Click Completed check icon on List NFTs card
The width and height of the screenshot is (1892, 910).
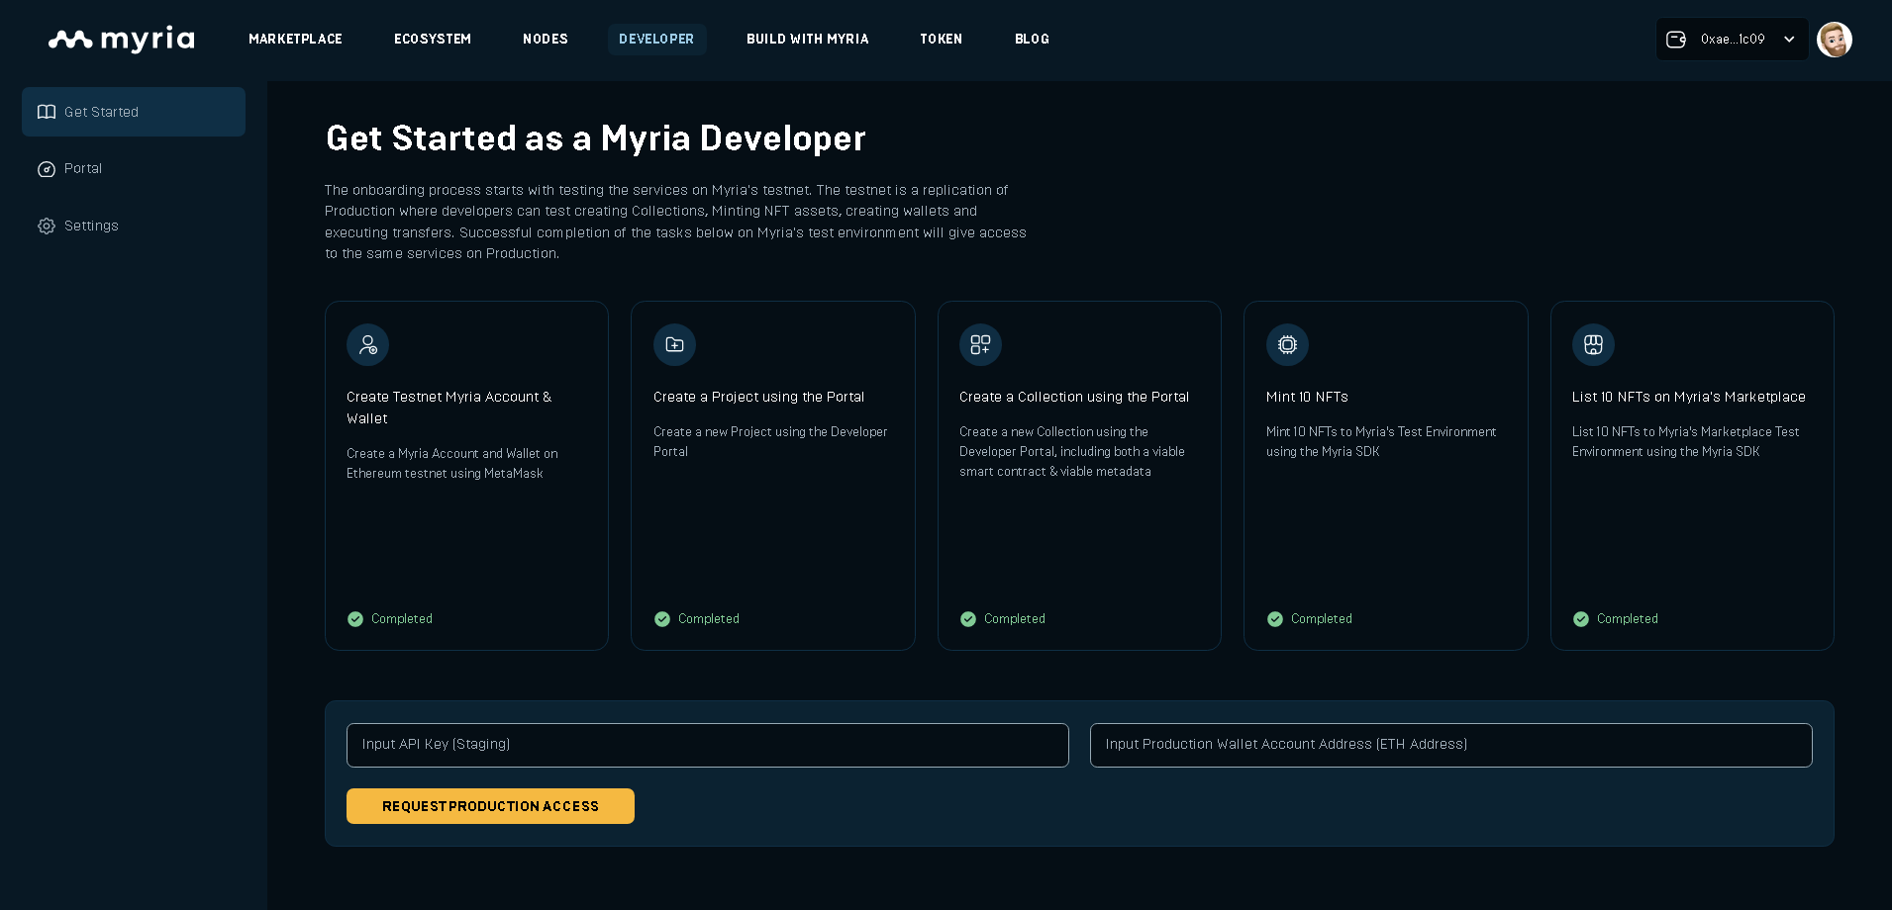(x=1581, y=619)
